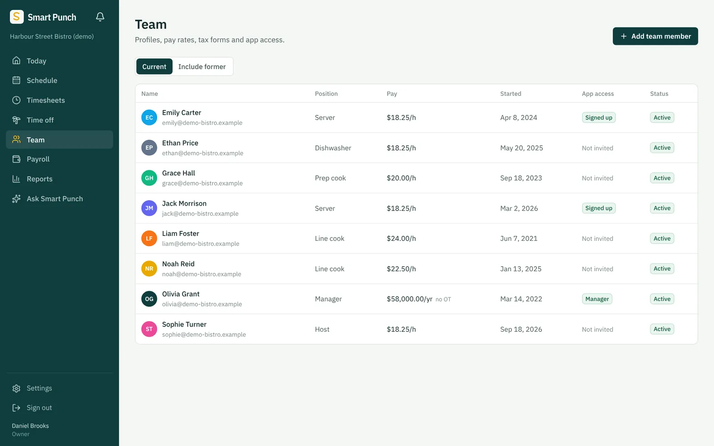
Task: Open Ask Smart Punch sparkle icon
Action: [17, 199]
